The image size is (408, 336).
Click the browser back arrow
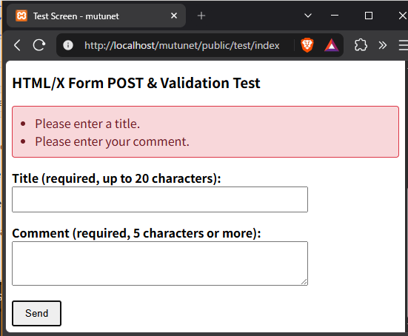click(17, 45)
